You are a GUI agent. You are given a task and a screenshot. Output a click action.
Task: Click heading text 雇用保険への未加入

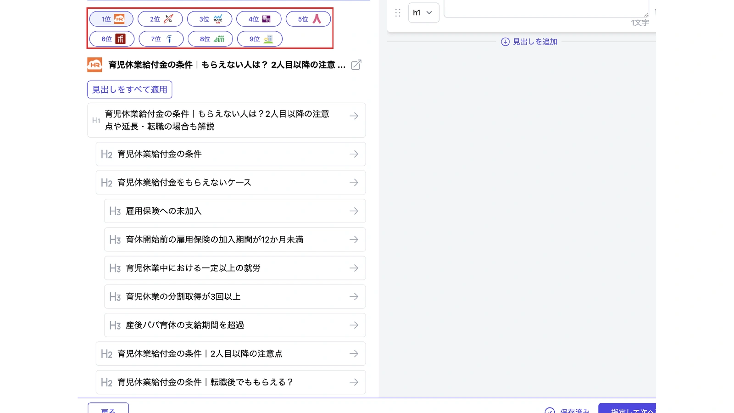tap(164, 211)
